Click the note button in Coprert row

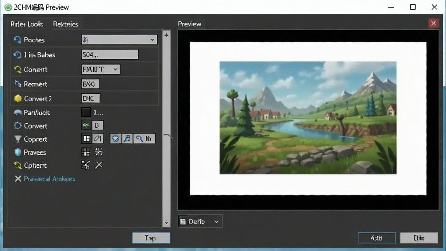pyautogui.click(x=127, y=139)
